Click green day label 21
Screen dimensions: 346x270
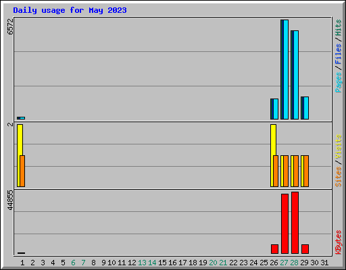[x=223, y=263]
